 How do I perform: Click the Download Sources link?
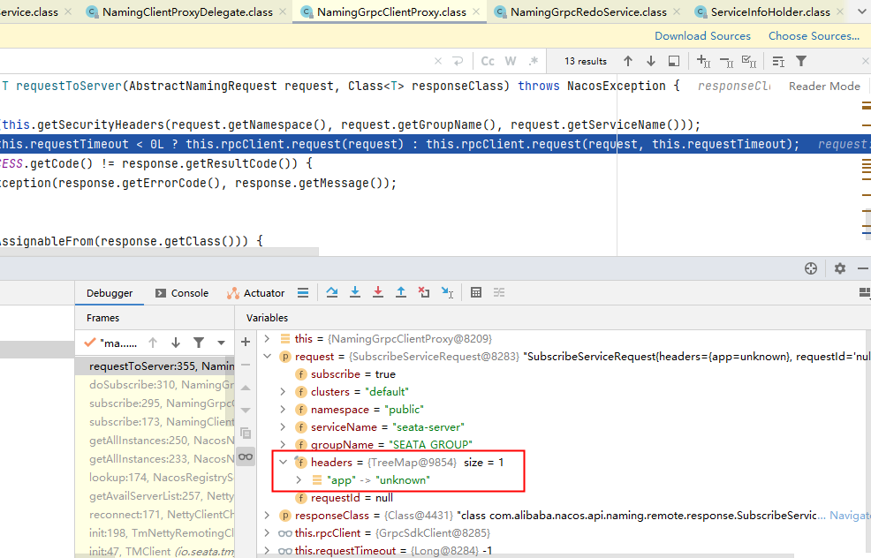[702, 36]
